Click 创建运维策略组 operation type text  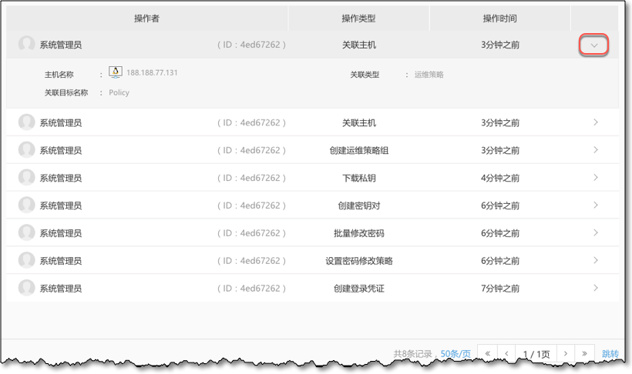(x=358, y=151)
